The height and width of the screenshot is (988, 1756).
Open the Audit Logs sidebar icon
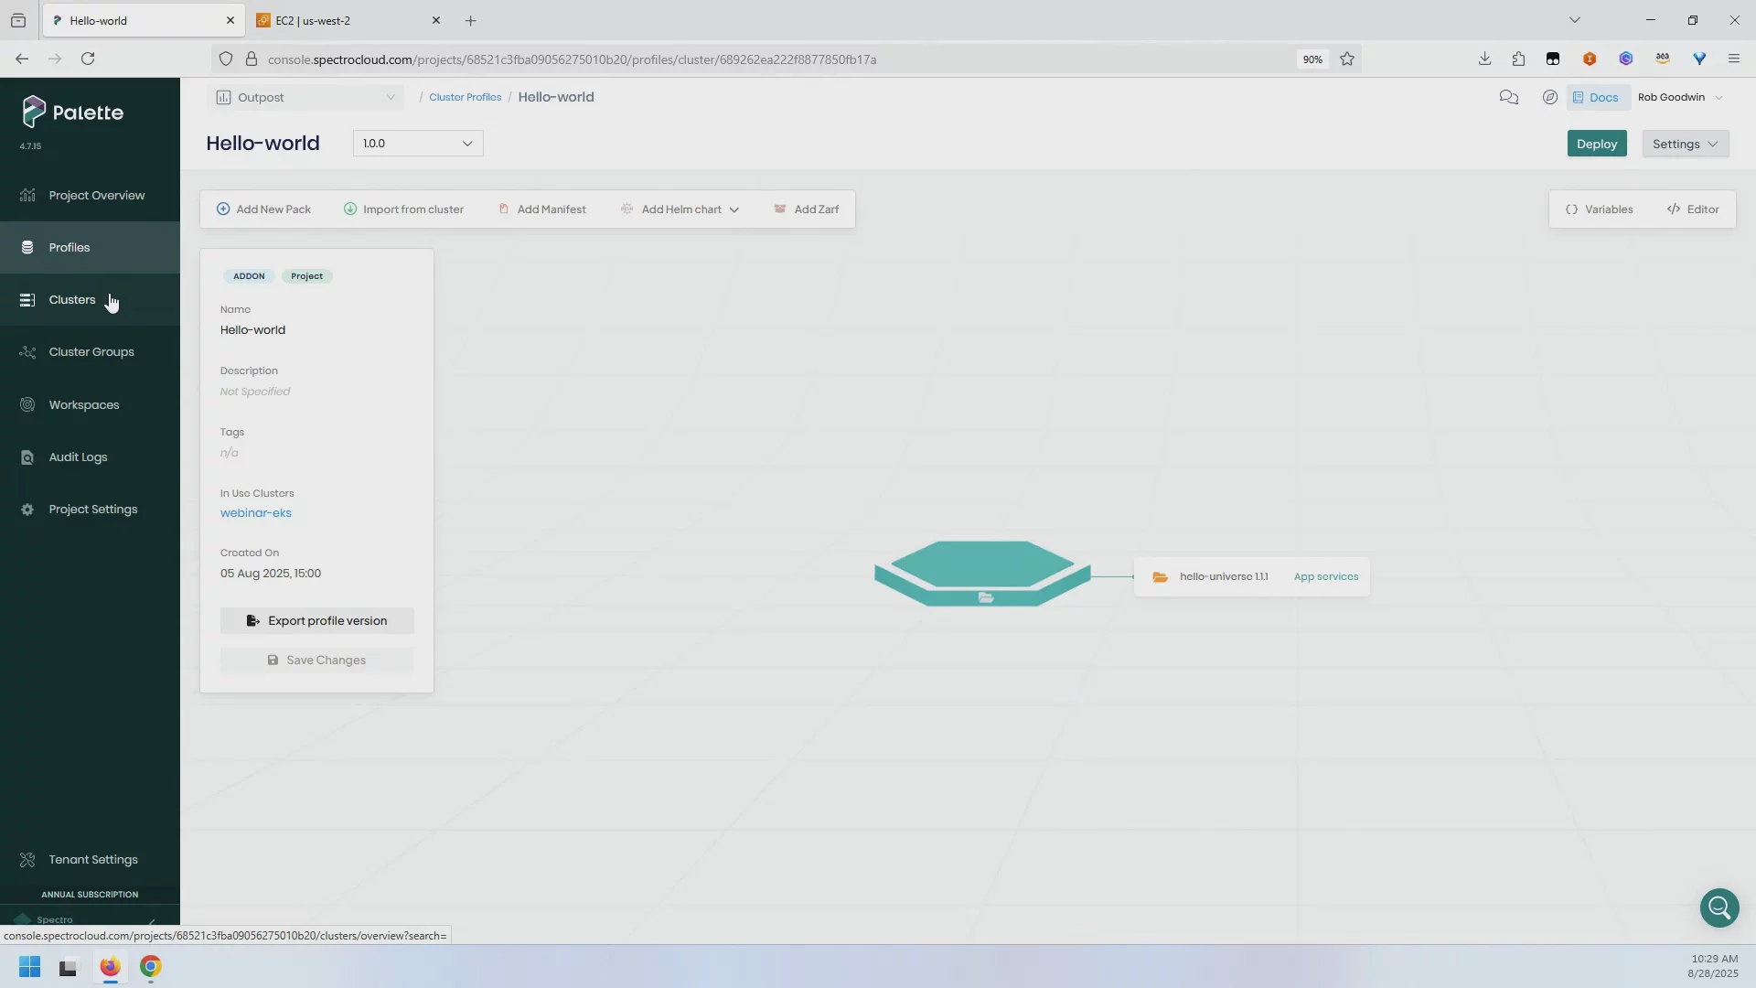[x=27, y=457]
